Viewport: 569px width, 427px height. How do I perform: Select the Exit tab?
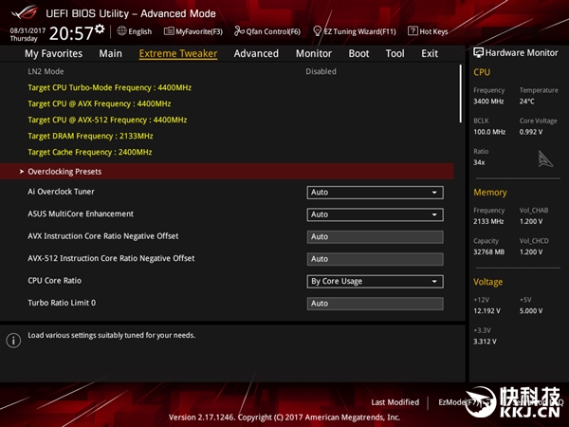[430, 54]
